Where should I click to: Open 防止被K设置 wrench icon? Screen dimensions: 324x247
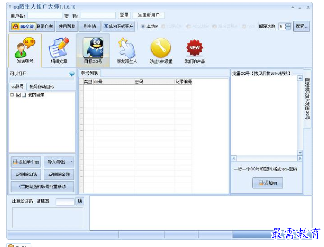161,50
